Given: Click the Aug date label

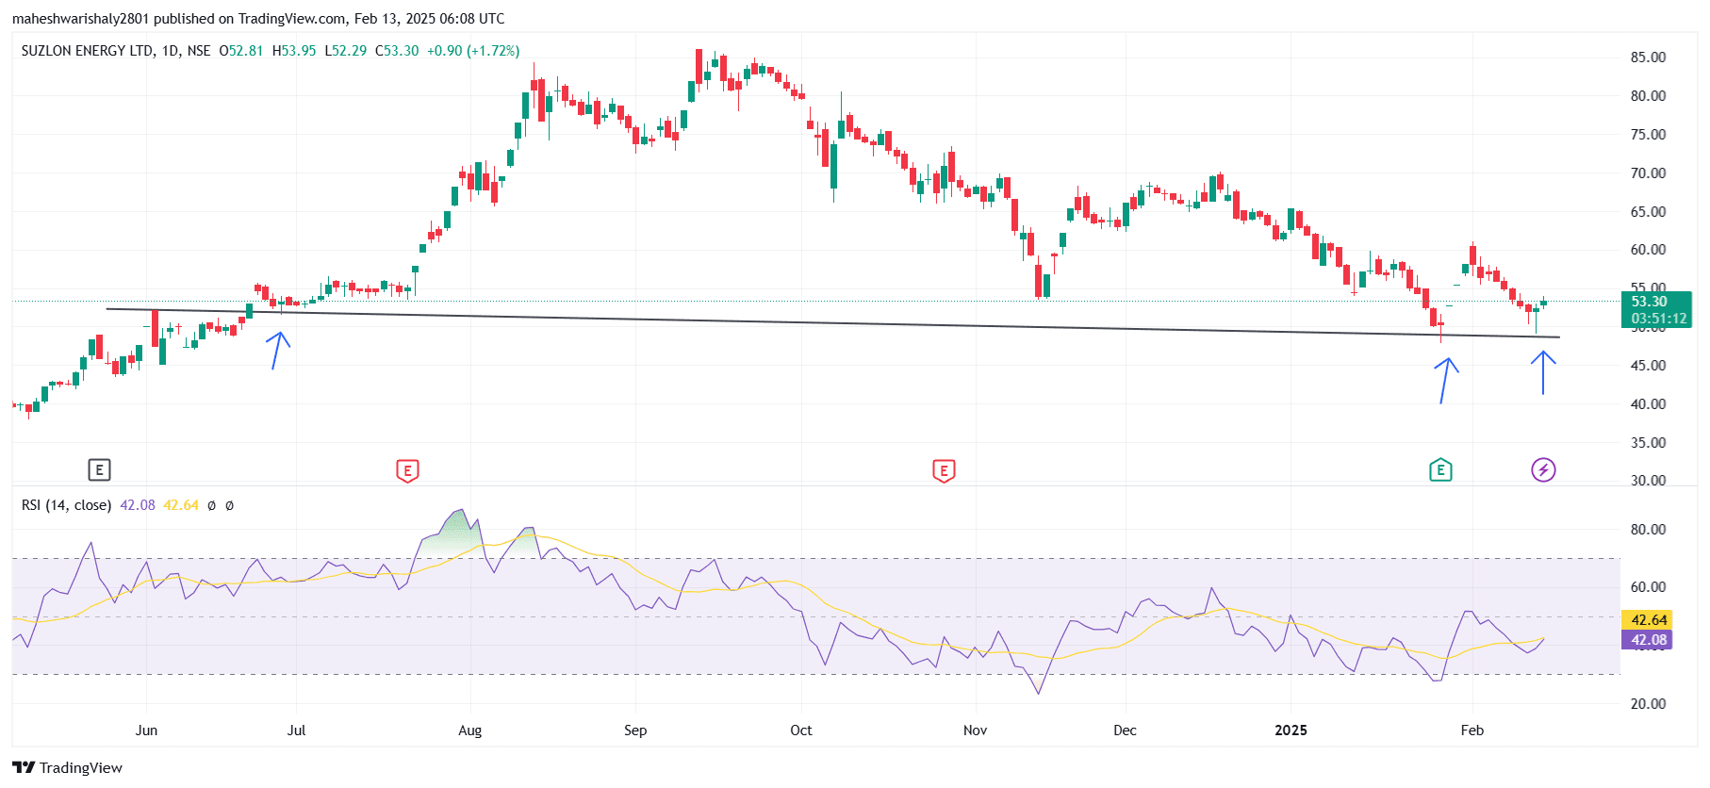Looking at the screenshot, I should pos(469,731).
